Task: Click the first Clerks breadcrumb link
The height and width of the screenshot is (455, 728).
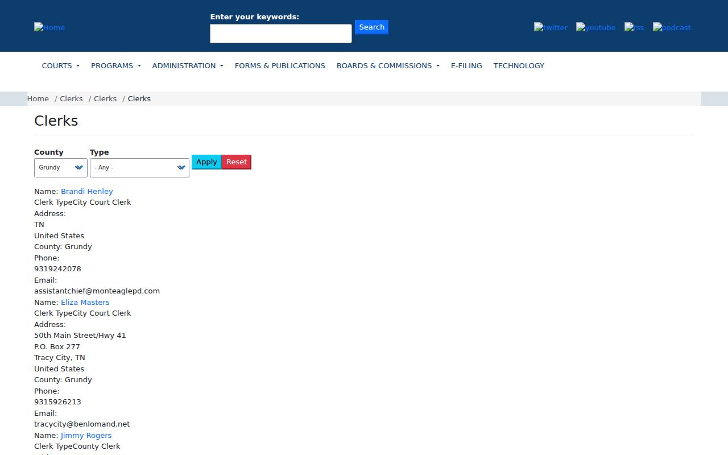Action: click(x=71, y=98)
